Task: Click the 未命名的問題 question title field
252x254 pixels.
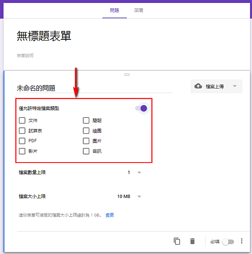Action: 95,88
